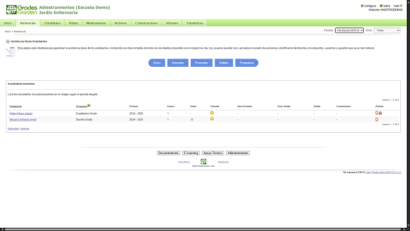Sort by Programa column header
Viewport: 410px width, 231px height.
(81, 107)
